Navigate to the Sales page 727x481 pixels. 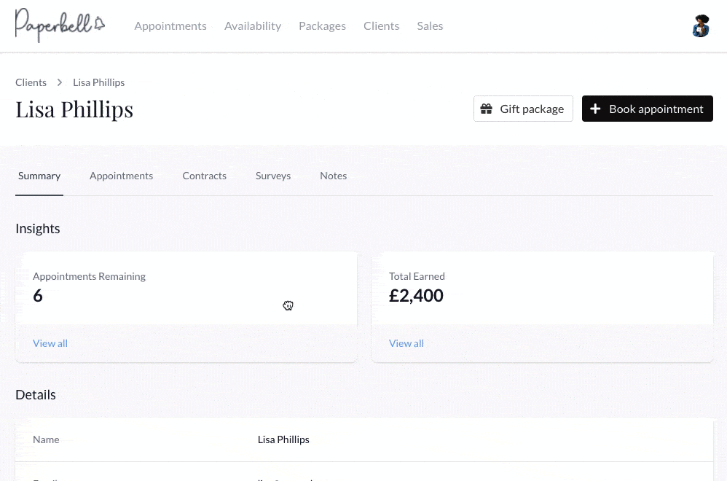[430, 26]
